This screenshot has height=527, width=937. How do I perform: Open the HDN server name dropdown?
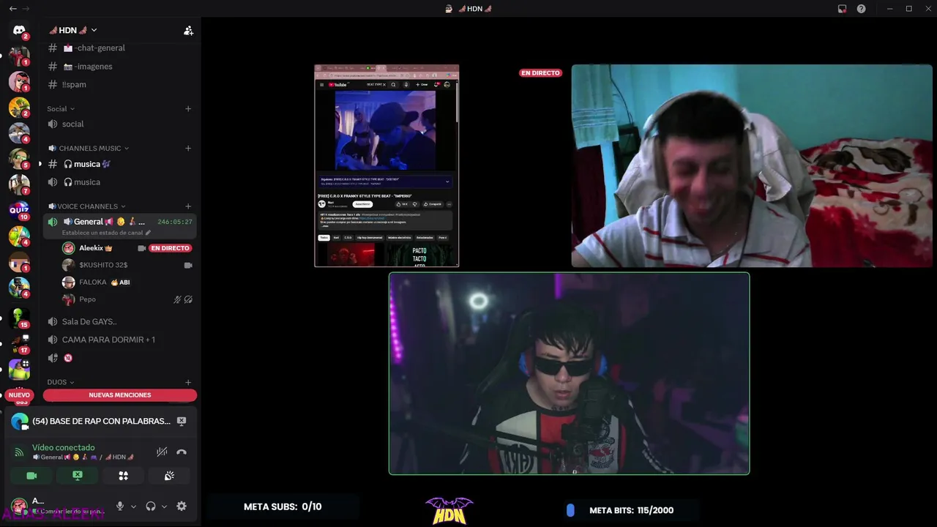pos(73,30)
